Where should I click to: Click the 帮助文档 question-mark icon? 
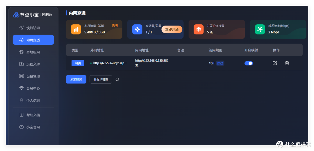tap(22, 115)
